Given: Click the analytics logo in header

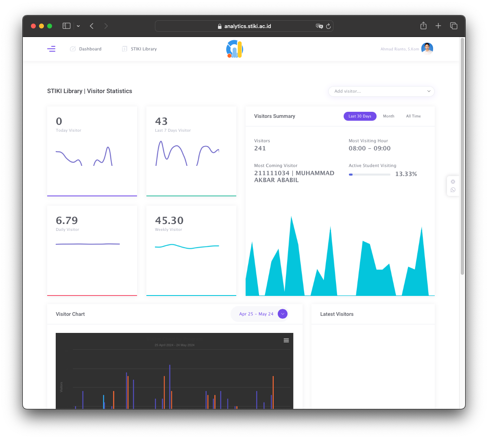Looking at the screenshot, I should pos(235,49).
